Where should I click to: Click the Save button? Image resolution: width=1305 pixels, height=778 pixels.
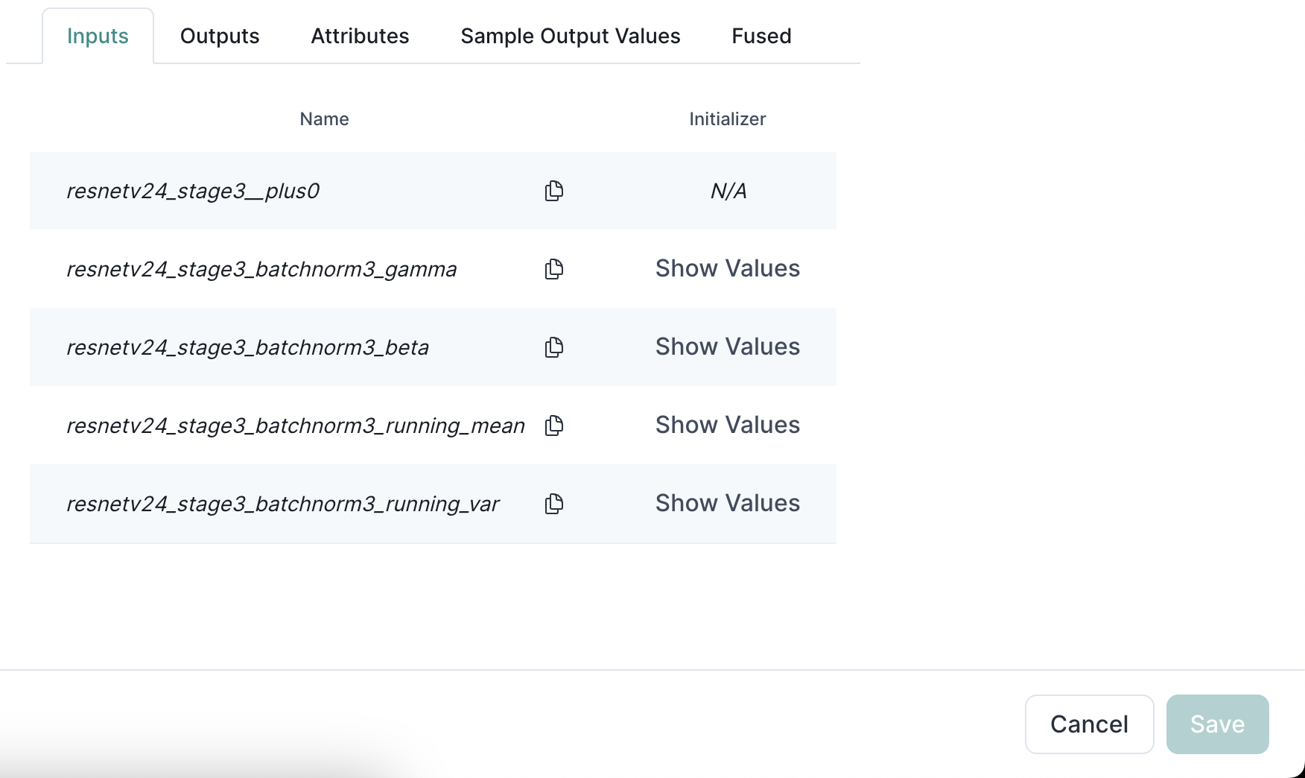(1217, 724)
